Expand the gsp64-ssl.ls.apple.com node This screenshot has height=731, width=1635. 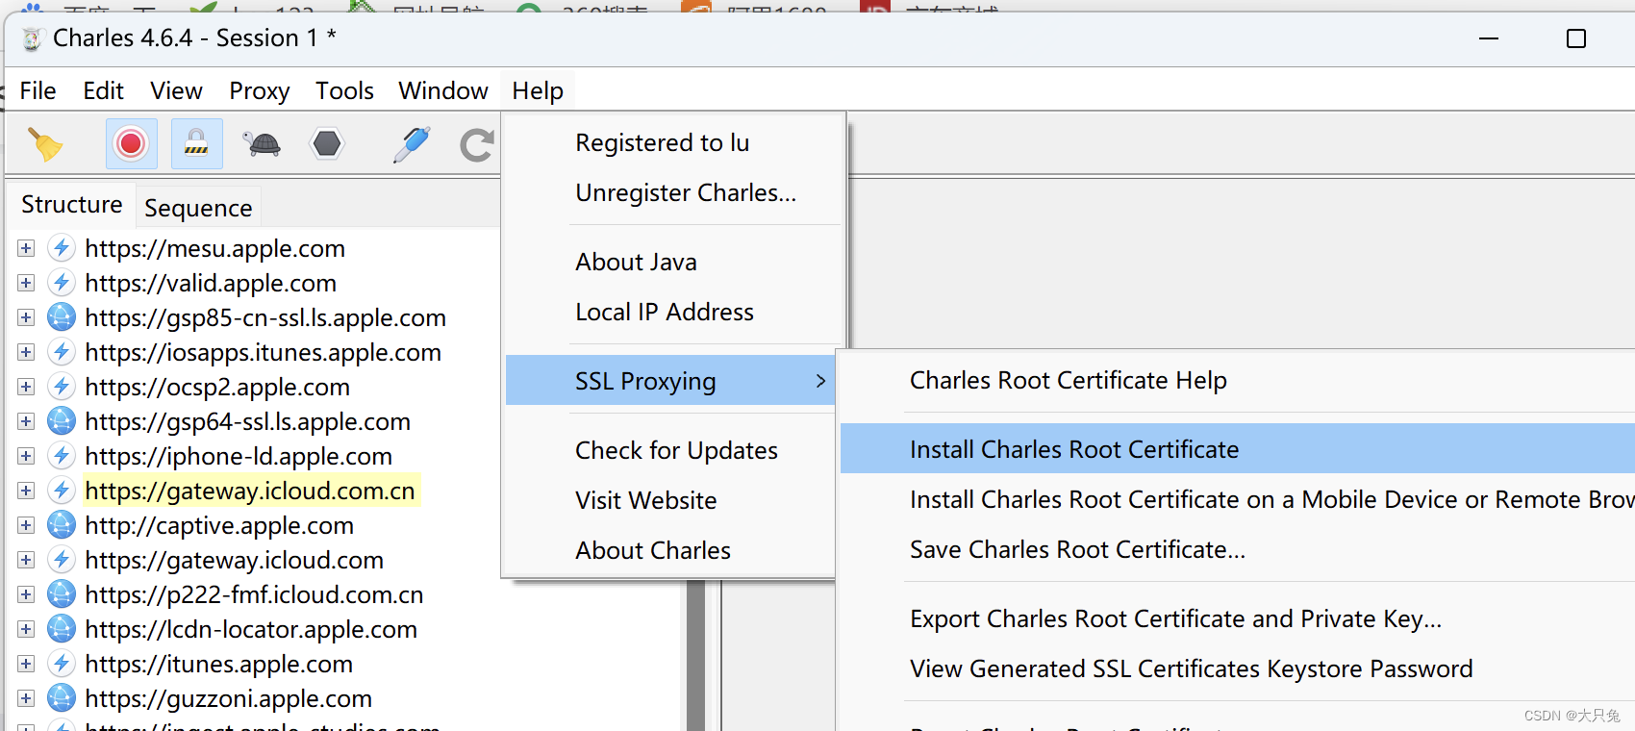(26, 421)
